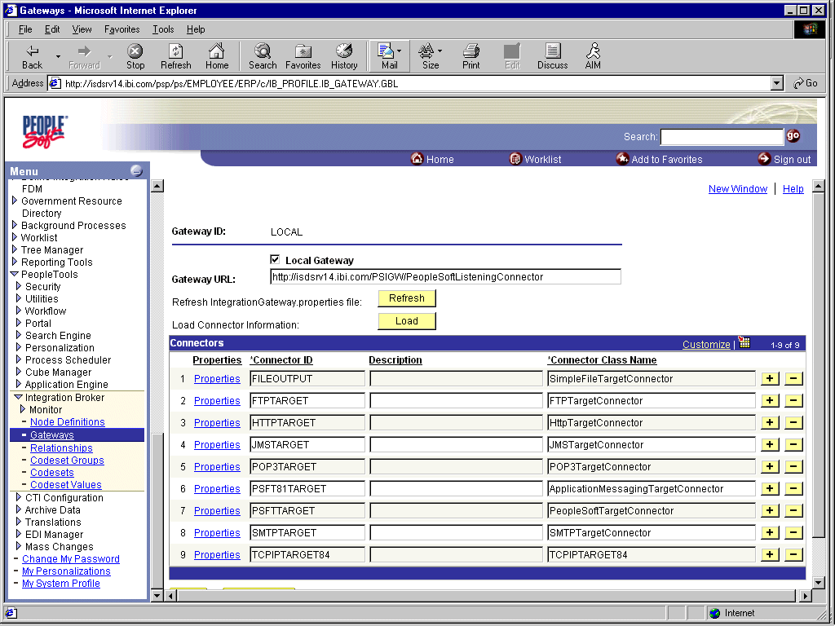Image resolution: width=835 pixels, height=626 pixels.
Task: Open the Tools menu
Action: pyautogui.click(x=162, y=29)
